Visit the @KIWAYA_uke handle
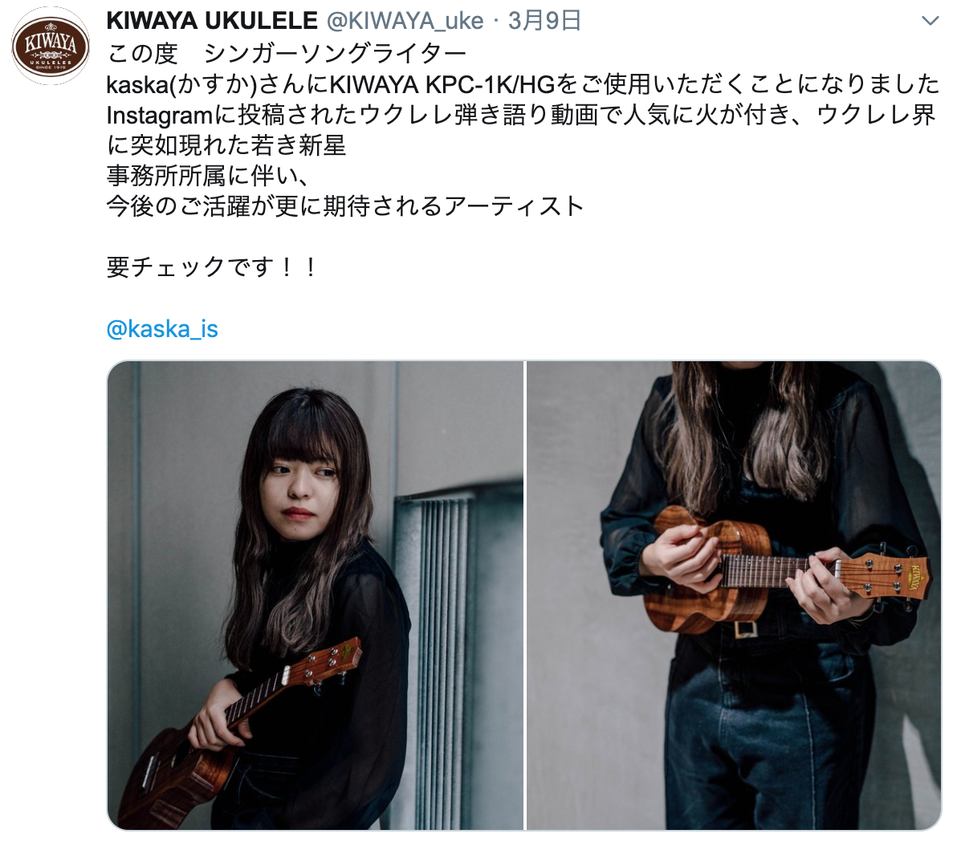The width and height of the screenshot is (957, 846). click(x=405, y=22)
